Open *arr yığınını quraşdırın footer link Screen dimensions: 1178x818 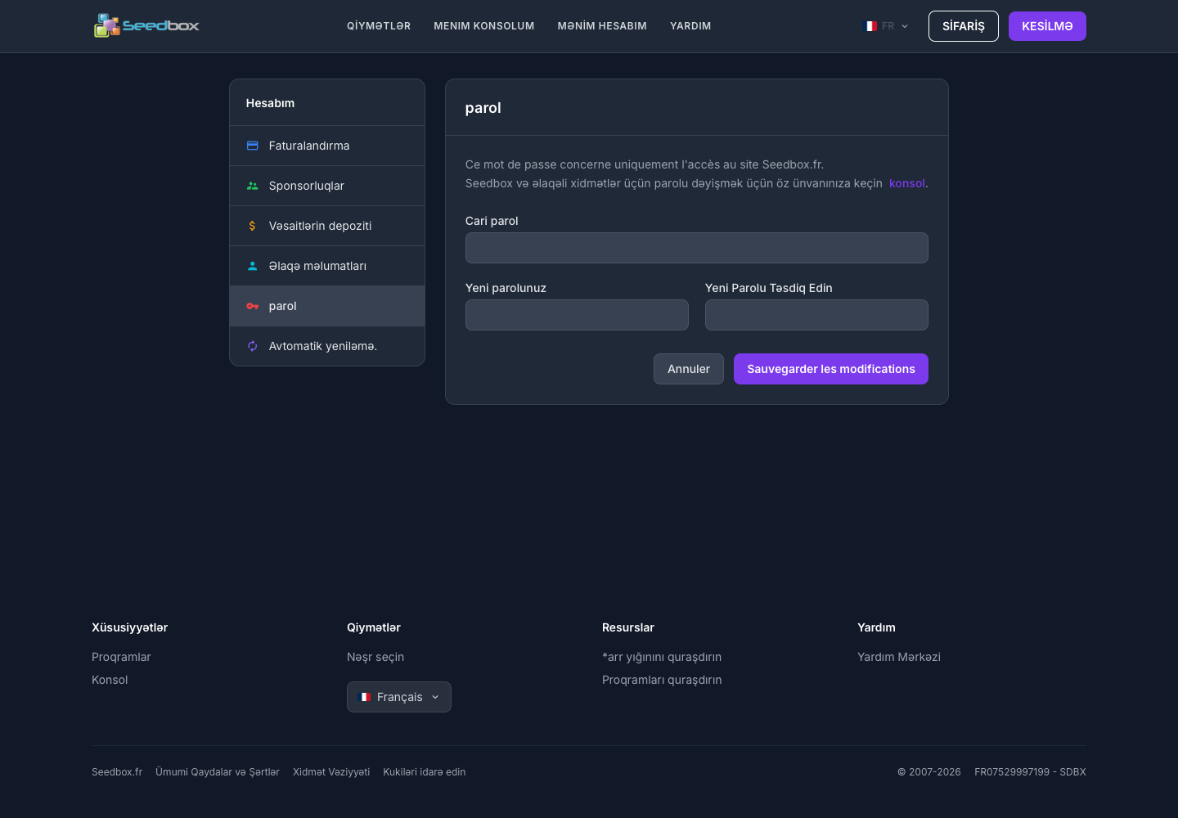(x=662, y=657)
